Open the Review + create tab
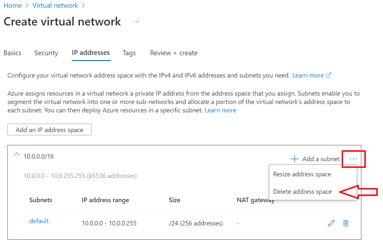383x249 pixels. 174,53
